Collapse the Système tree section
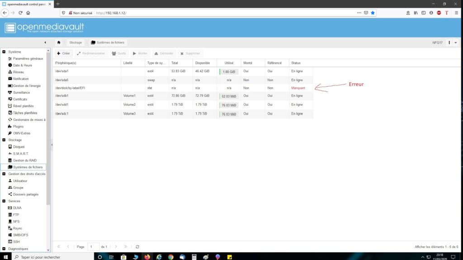Viewport: 463px width, 260px height. (4, 52)
